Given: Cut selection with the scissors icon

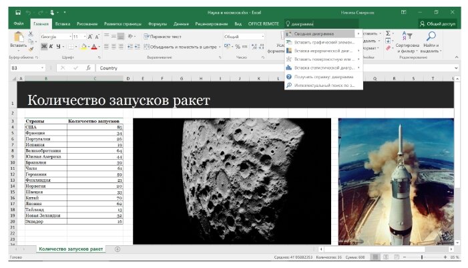Looking at the screenshot, I should 31,34.
